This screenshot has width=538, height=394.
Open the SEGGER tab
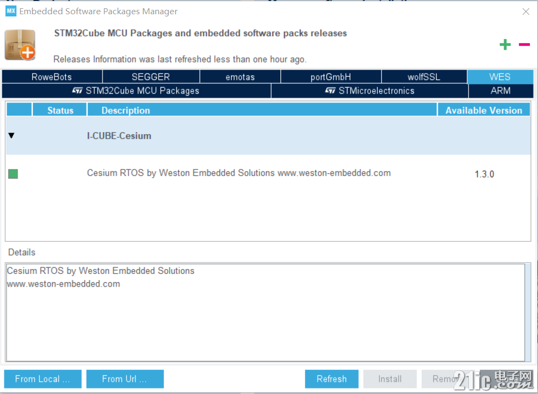pyautogui.click(x=151, y=77)
